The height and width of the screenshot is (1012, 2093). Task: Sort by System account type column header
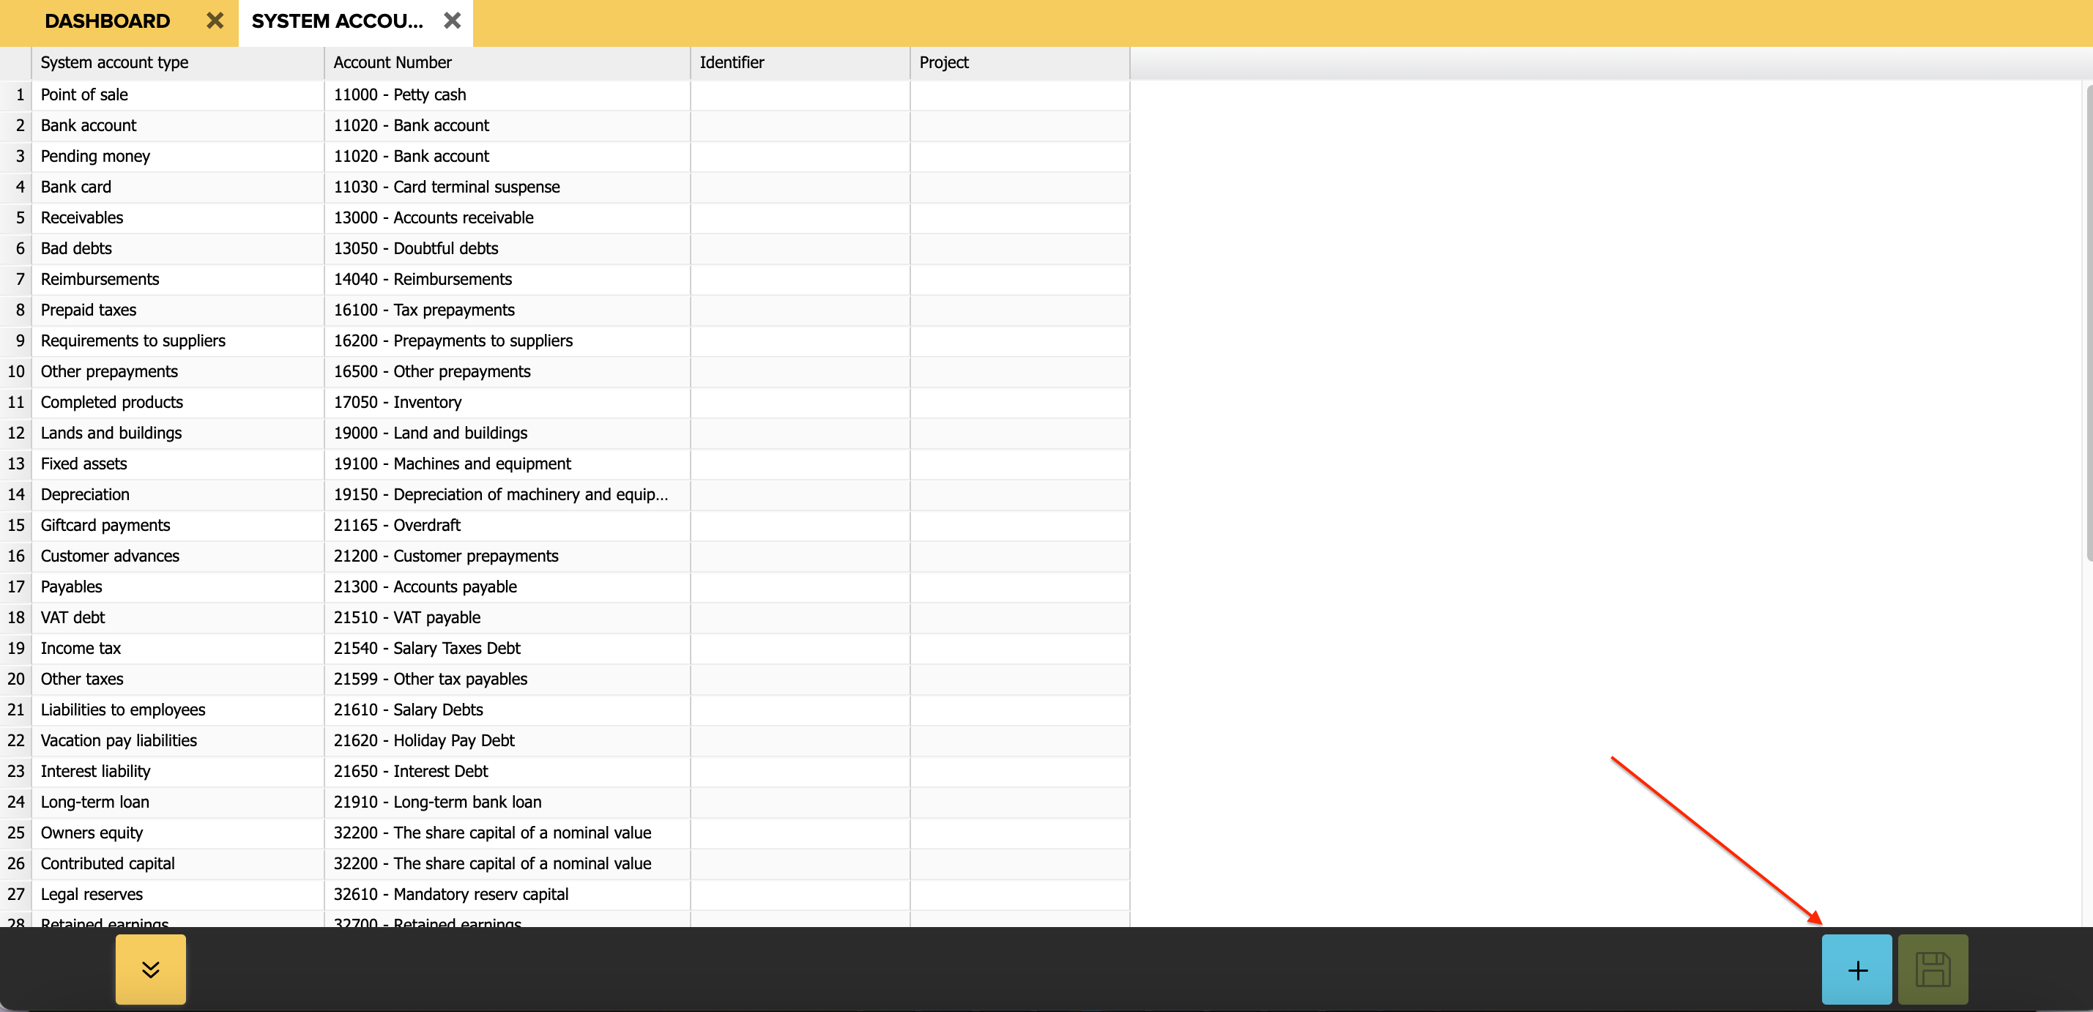tap(114, 62)
